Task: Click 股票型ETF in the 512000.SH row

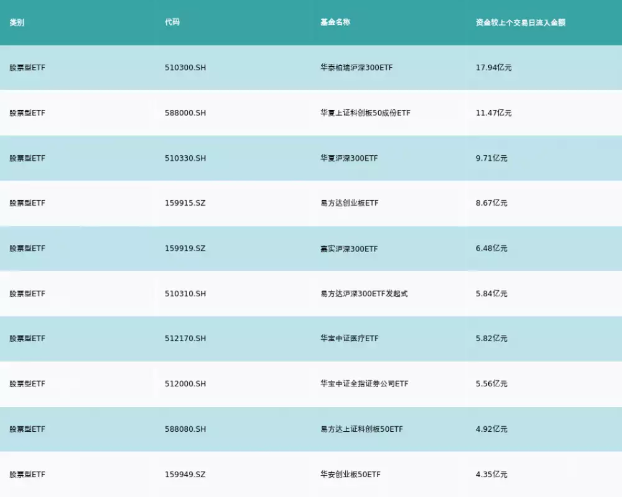Action: pyautogui.click(x=27, y=384)
